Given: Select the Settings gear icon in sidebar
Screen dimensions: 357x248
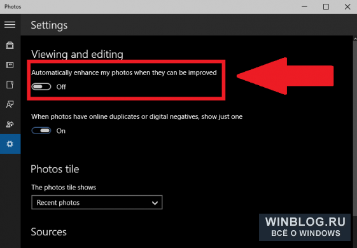Looking at the screenshot, I should (x=10, y=144).
